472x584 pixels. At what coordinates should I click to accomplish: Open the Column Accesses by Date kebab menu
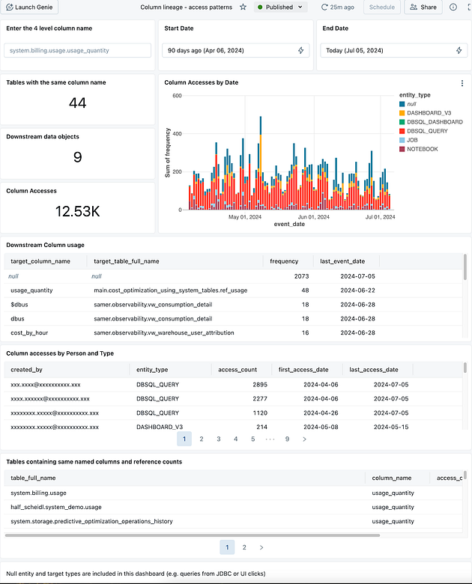462,83
